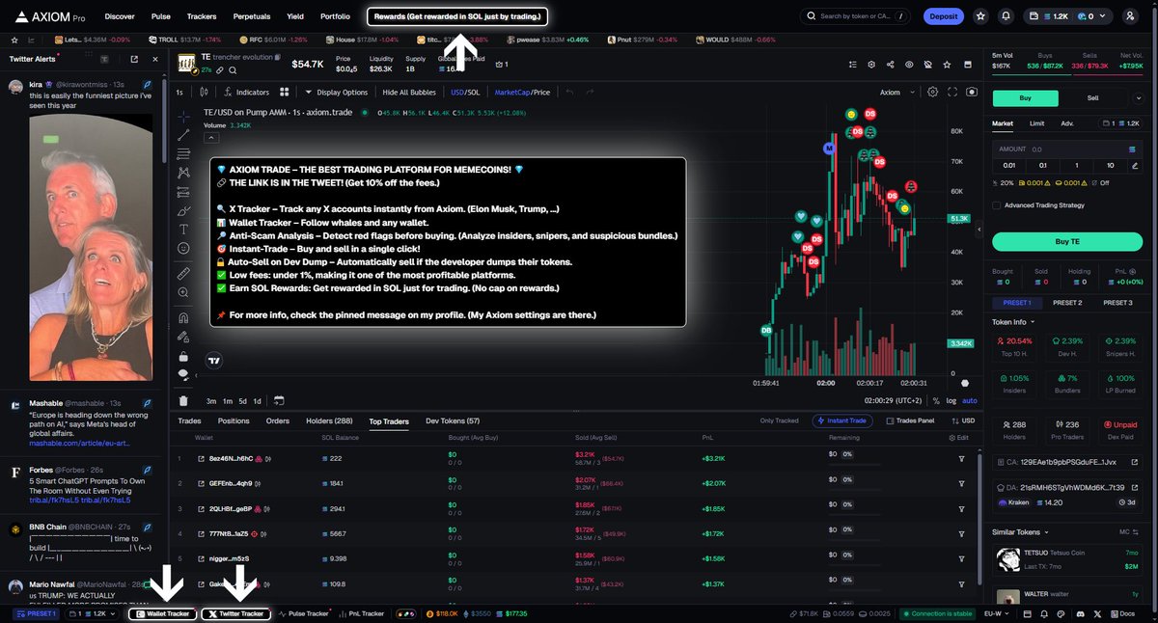Open the 1s interval selector
The height and width of the screenshot is (623, 1158).
click(x=179, y=93)
